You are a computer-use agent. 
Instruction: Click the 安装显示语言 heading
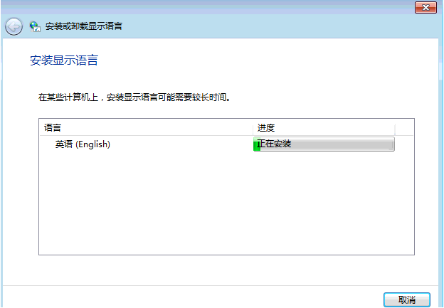pyautogui.click(x=63, y=60)
